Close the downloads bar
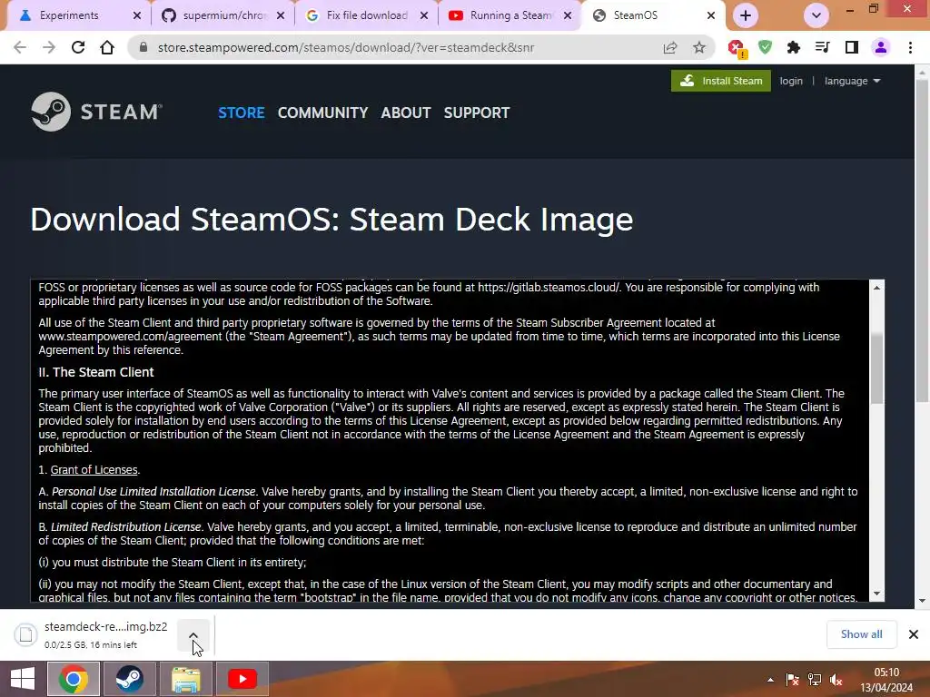 [x=914, y=634]
